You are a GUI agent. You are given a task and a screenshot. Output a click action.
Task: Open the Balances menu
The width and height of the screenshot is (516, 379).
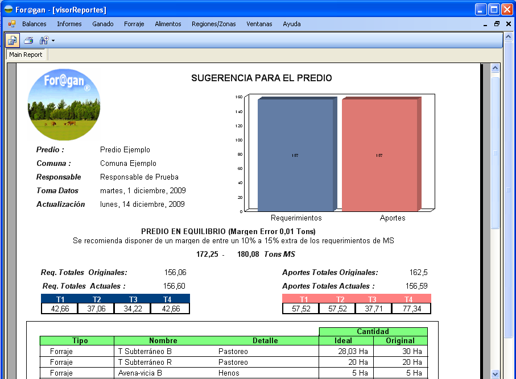coord(34,24)
